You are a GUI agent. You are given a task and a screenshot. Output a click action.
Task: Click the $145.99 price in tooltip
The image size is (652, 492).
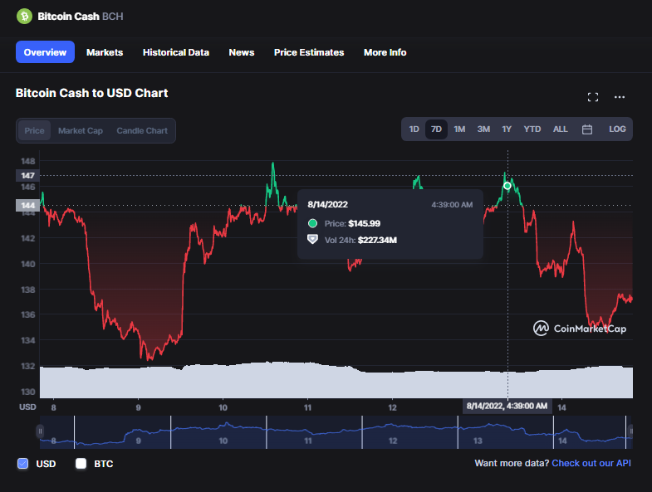point(365,223)
